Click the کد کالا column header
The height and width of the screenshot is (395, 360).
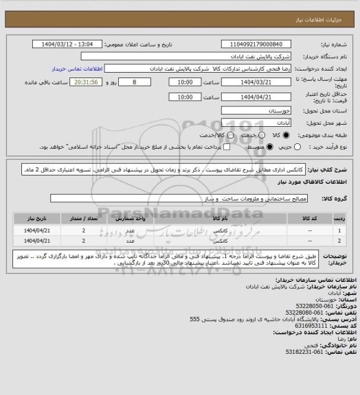310,218
